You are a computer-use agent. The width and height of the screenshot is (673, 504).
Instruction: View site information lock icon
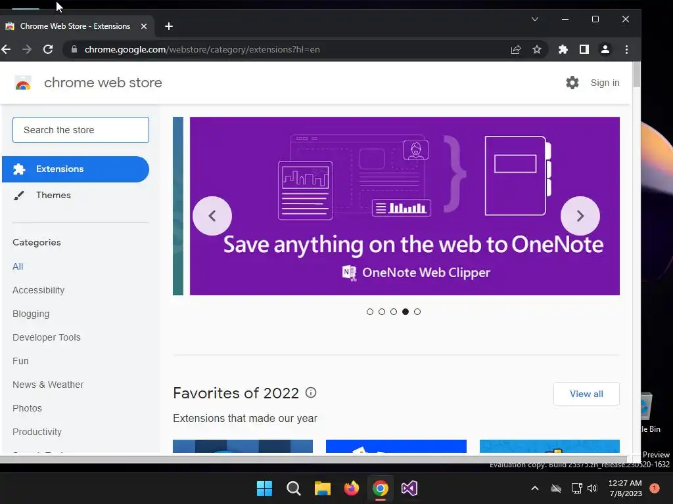tap(74, 49)
